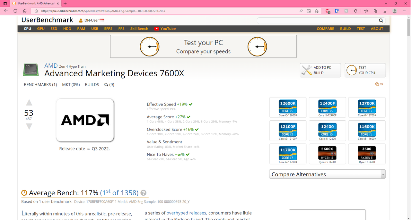Open SkillBench in navigation bar
The height and width of the screenshot is (220, 411).
tap(139, 29)
